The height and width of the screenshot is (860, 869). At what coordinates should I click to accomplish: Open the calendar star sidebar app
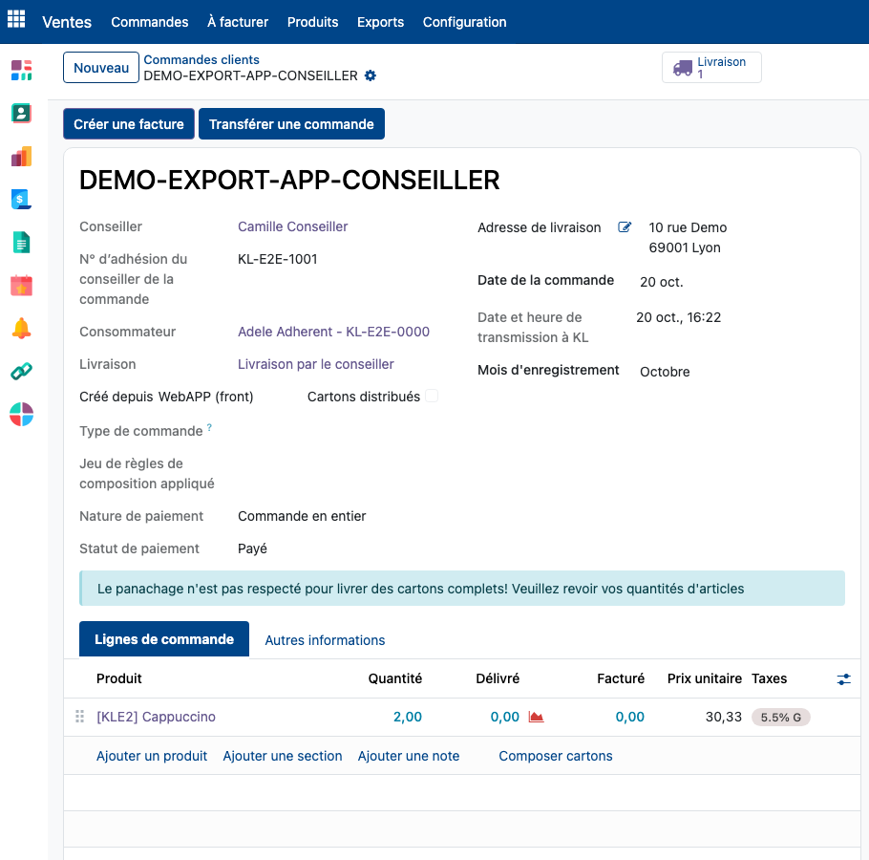pos(22,286)
